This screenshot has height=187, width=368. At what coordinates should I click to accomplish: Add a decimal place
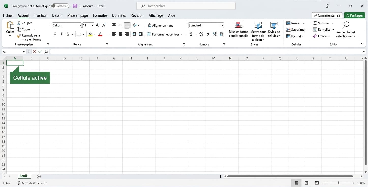point(215,34)
